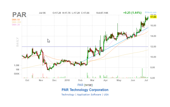The image size is (170, 107).
Task: Click the Vol:87.14K volume readout
Action: (102, 13)
